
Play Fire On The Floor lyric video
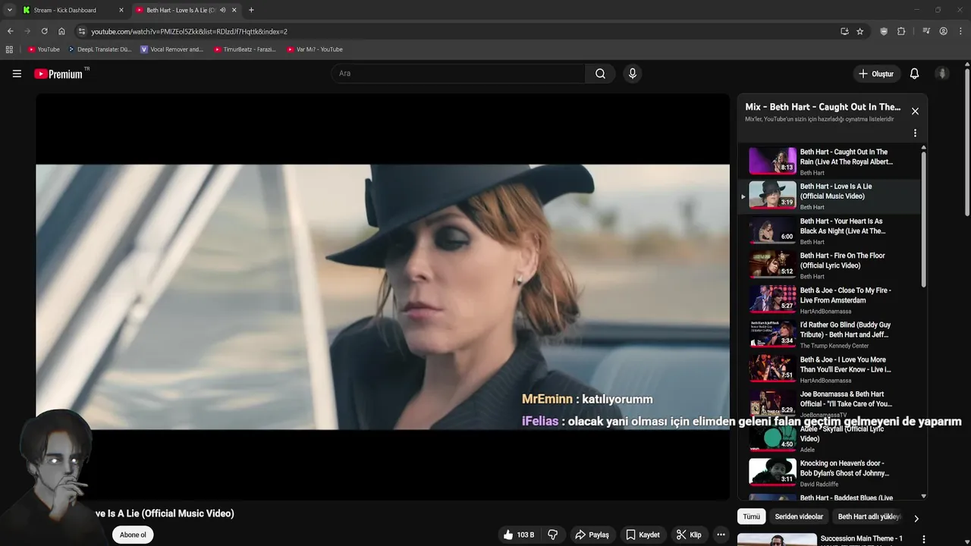pos(830,265)
